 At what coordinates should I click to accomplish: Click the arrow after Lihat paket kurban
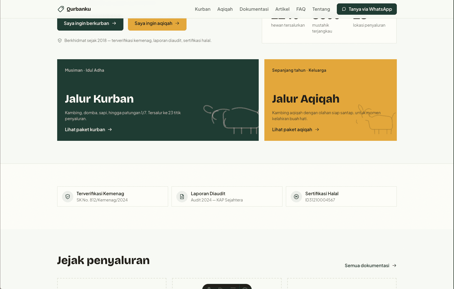coord(110,129)
